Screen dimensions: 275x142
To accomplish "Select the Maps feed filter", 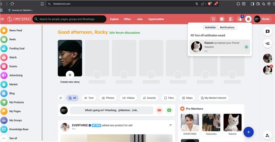I will click(187, 98).
